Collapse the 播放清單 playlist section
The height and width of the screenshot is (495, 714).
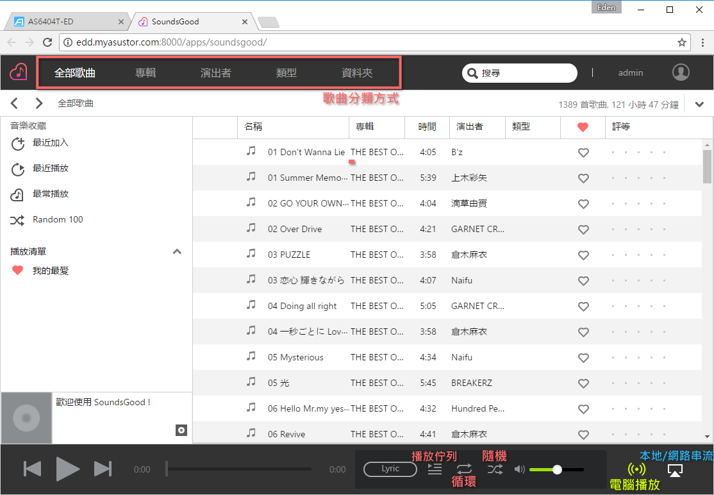[x=177, y=251]
